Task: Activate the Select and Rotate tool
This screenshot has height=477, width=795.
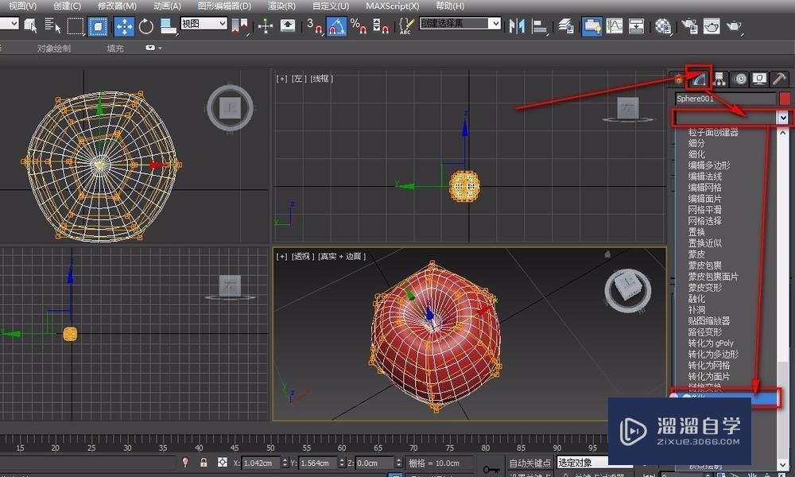Action: (x=146, y=26)
